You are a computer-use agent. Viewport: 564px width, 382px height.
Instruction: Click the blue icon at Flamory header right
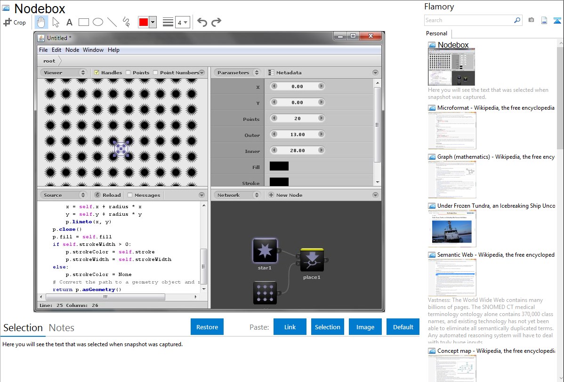click(557, 21)
